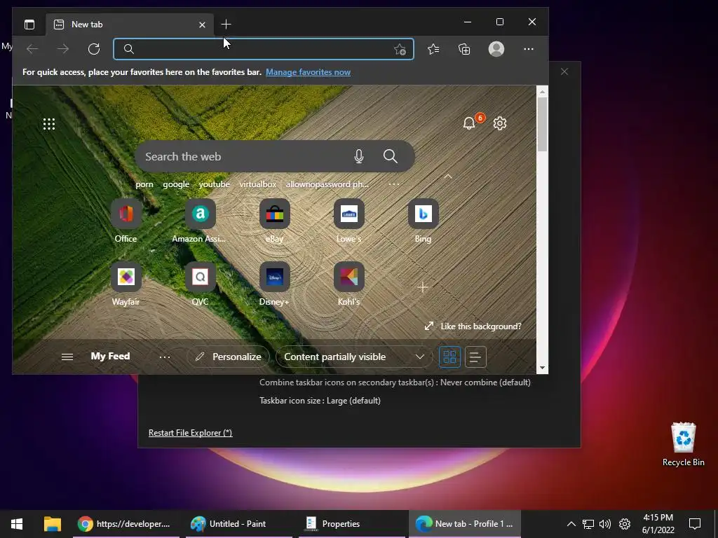Viewport: 718px width, 538px height.
Task: Collapse quick links with up chevron
Action: pyautogui.click(x=448, y=177)
